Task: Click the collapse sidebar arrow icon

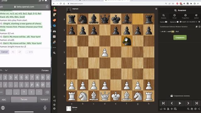Action: coord(54,101)
